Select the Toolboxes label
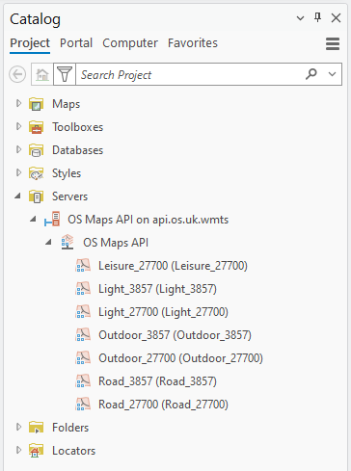 78,127
